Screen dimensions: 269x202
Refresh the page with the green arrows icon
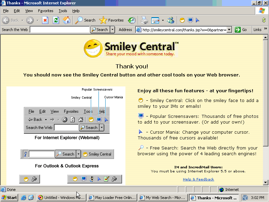pos(56,20)
